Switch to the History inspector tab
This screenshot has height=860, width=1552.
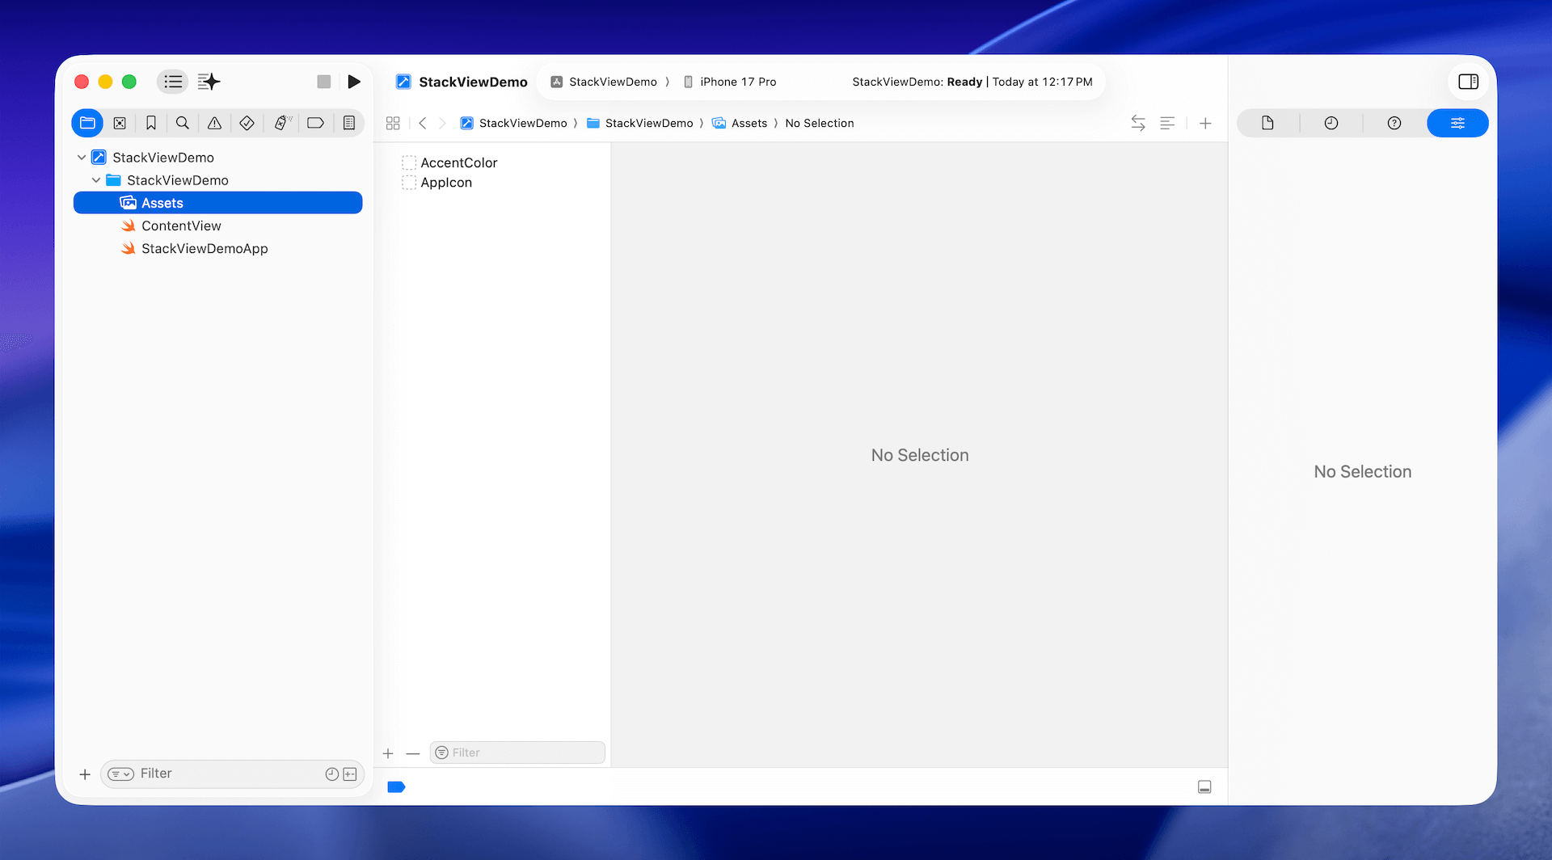pos(1331,123)
